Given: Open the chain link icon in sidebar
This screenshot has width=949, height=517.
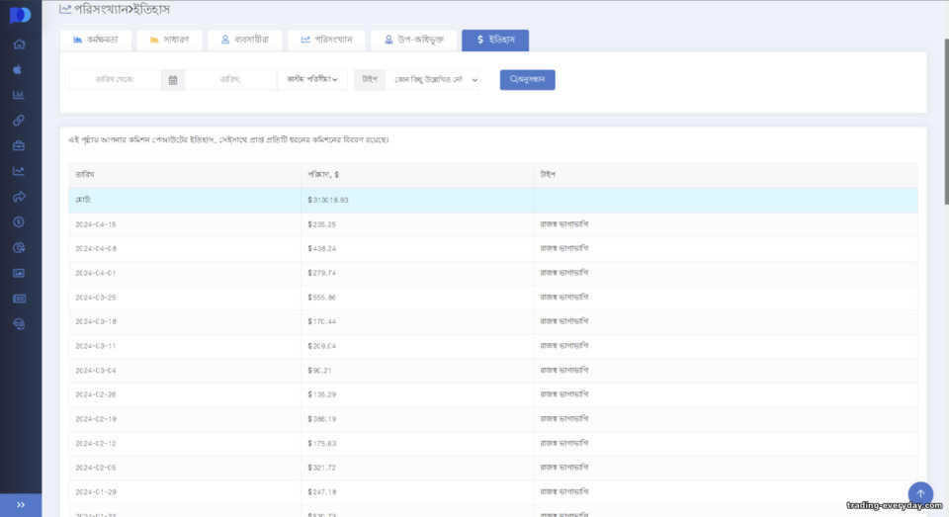Looking at the screenshot, I should pos(19,121).
